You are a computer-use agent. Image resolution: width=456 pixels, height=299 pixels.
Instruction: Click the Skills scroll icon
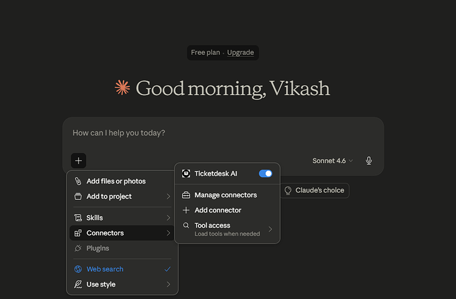pyautogui.click(x=78, y=218)
